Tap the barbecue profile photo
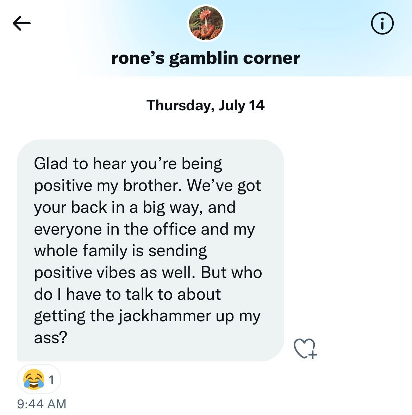412x415 pixels. coord(206,24)
